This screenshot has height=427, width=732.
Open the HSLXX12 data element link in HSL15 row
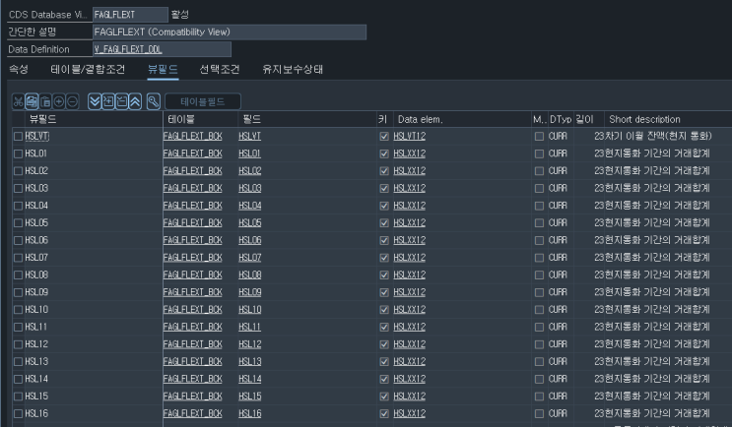410,396
